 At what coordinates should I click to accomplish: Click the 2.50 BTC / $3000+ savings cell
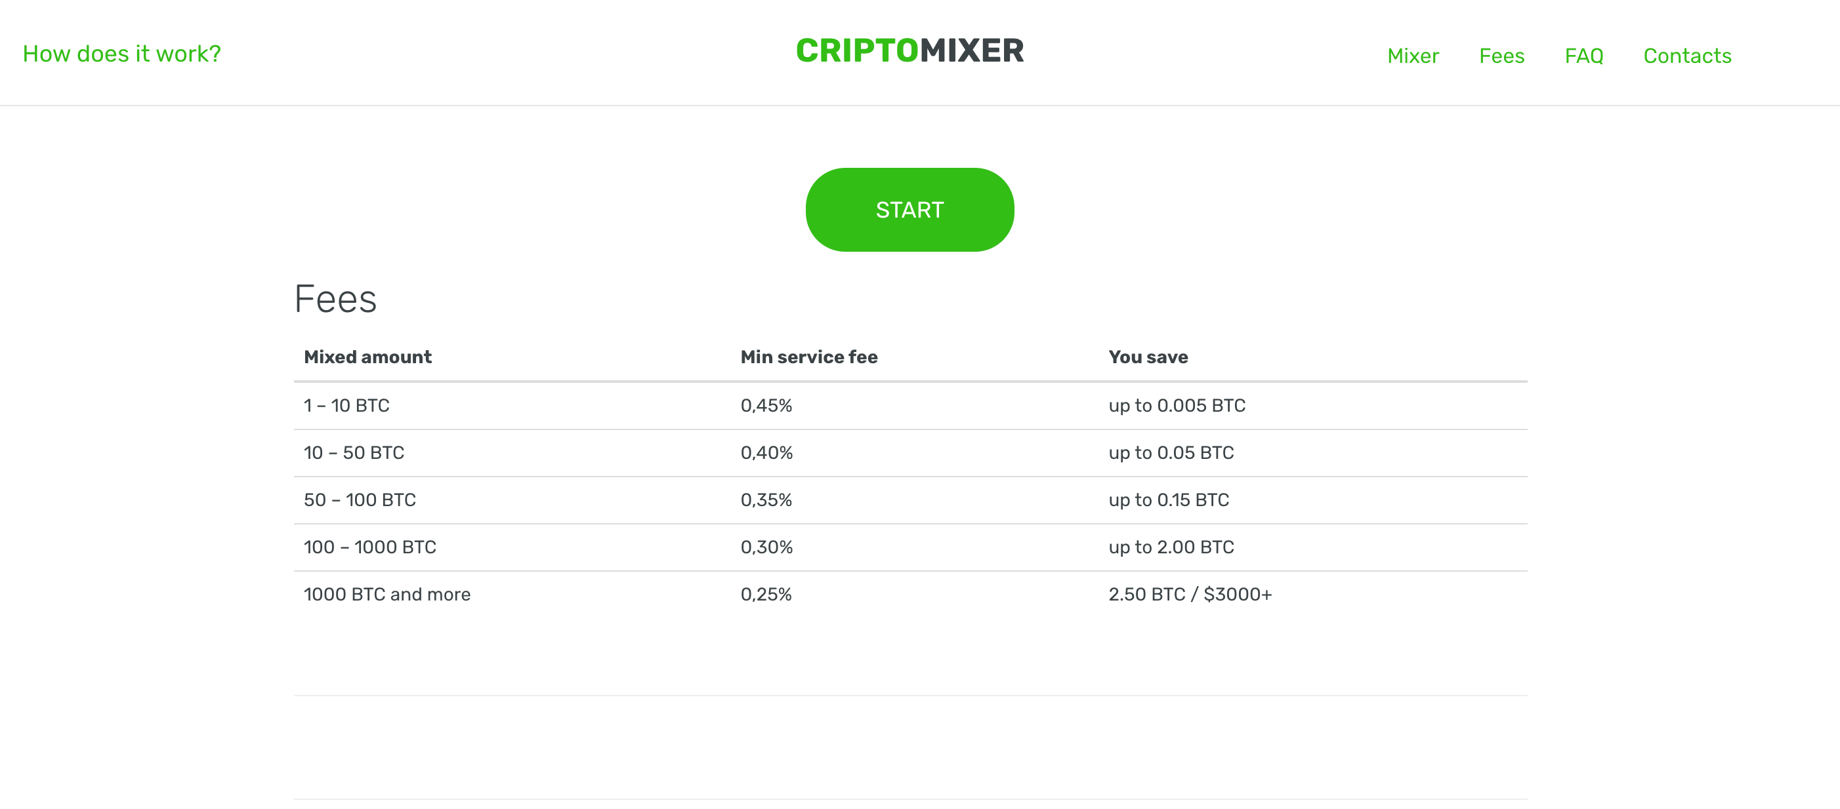(1190, 594)
